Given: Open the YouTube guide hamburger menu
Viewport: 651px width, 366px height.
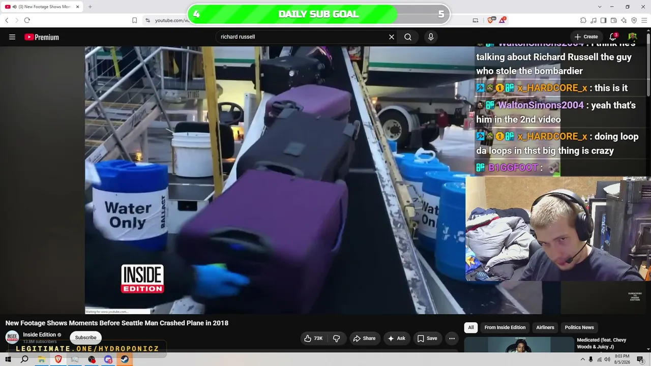Looking at the screenshot, I should click(x=12, y=37).
